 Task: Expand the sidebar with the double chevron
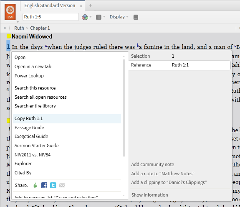pos(5,28)
